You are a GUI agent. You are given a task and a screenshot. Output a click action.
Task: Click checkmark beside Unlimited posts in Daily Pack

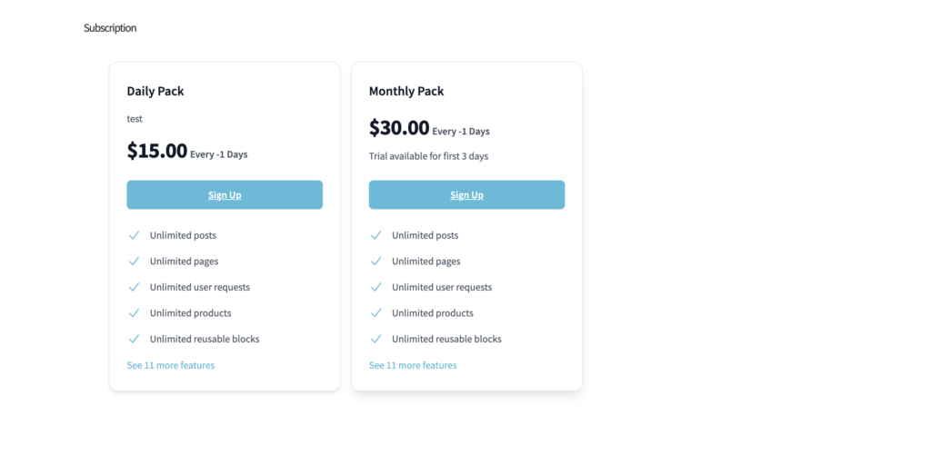(x=134, y=235)
